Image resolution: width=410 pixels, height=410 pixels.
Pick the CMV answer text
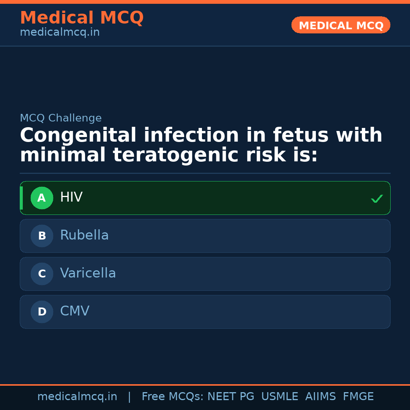[x=75, y=311]
